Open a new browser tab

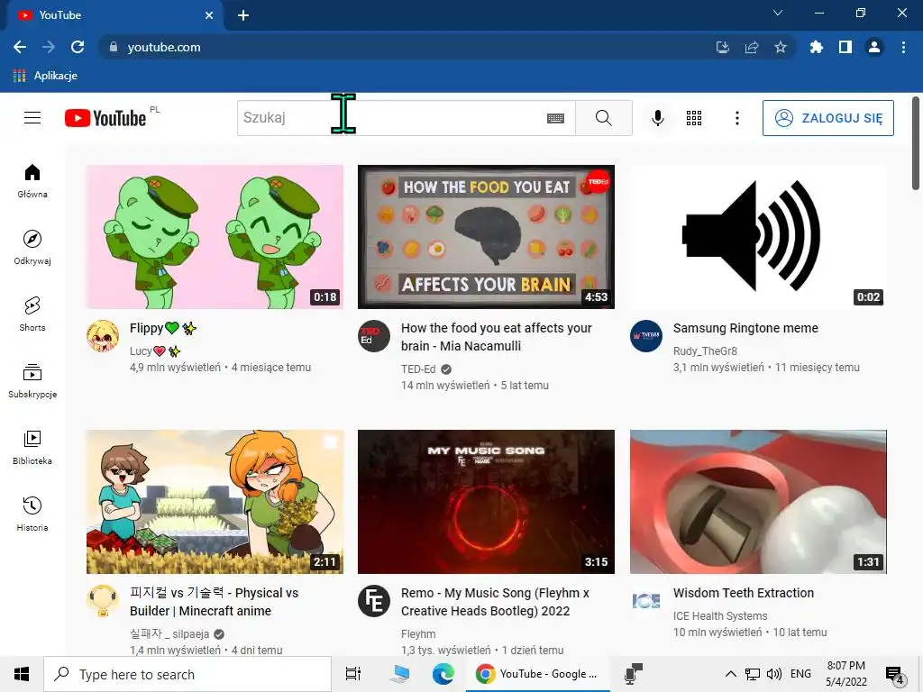(x=243, y=15)
